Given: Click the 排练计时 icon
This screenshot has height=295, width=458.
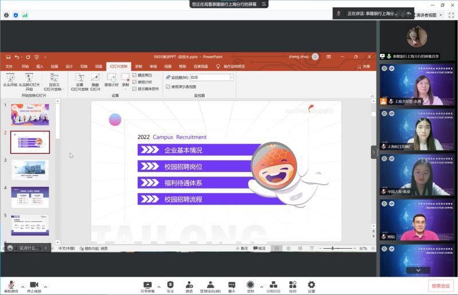Looking at the screenshot, I should [111, 77].
